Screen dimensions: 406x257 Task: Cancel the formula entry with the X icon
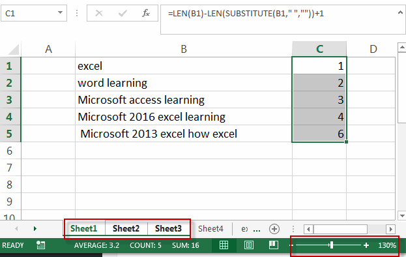tap(99, 13)
